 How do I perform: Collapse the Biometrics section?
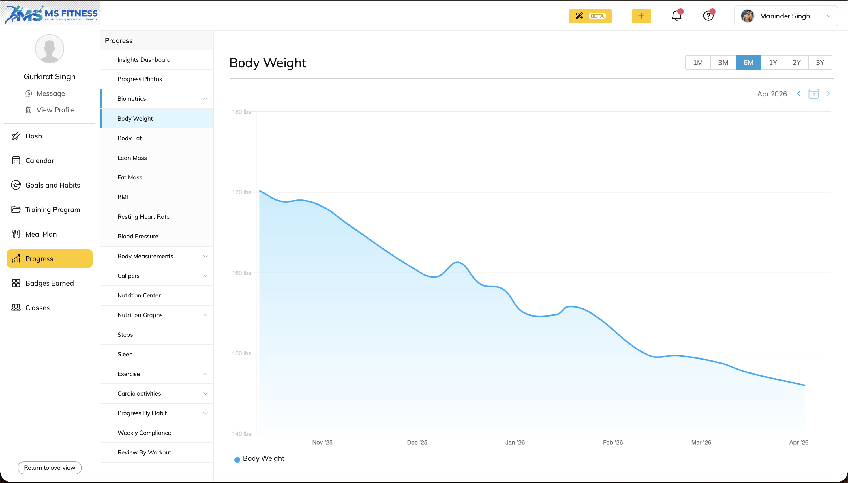coord(205,99)
